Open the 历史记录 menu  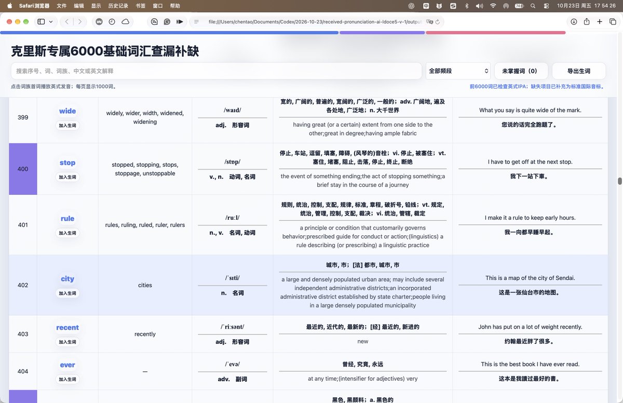point(118,6)
